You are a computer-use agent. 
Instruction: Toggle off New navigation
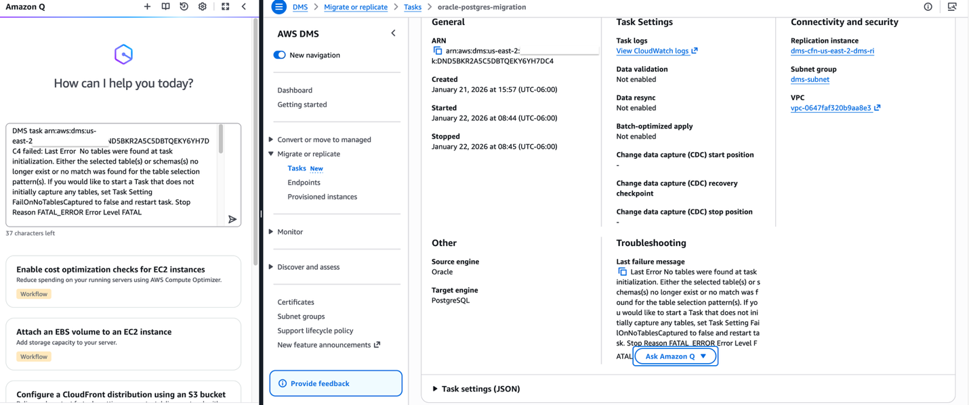[x=279, y=55]
